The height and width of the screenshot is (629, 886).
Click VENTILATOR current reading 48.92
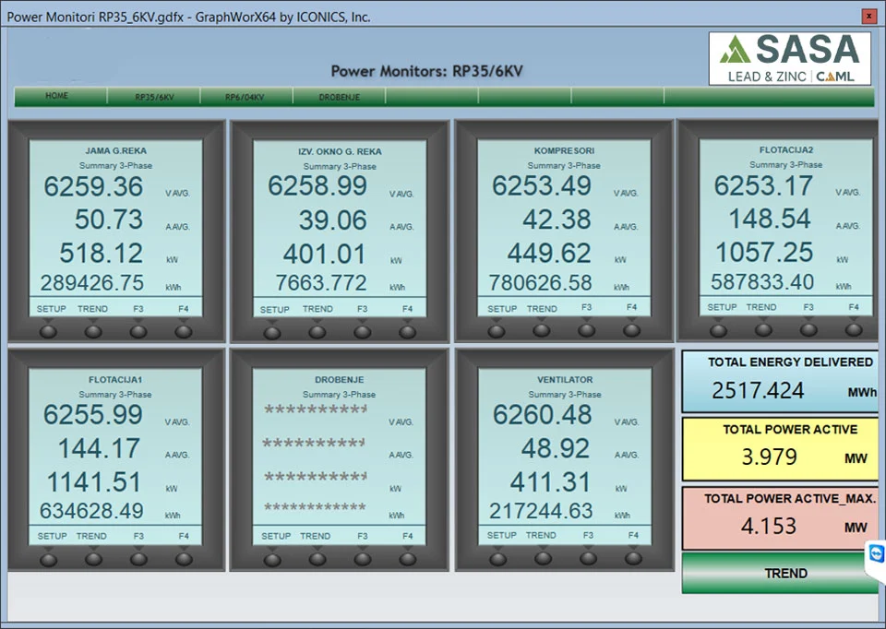pyautogui.click(x=556, y=448)
